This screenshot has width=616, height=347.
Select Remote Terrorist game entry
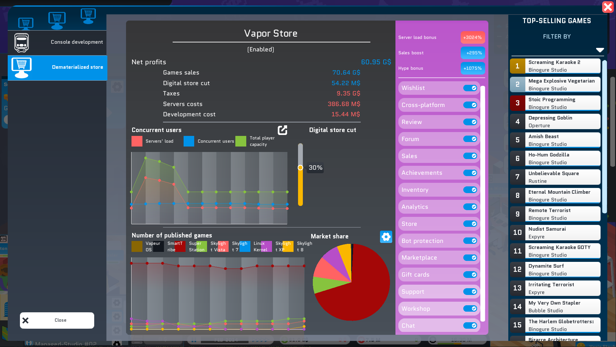555,214
